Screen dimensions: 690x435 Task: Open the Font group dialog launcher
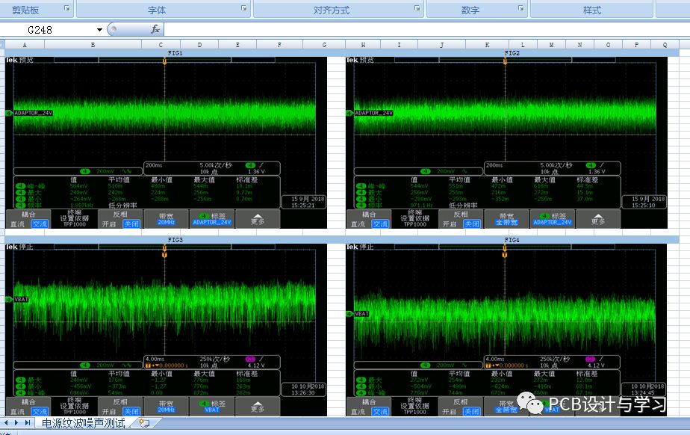pos(243,10)
